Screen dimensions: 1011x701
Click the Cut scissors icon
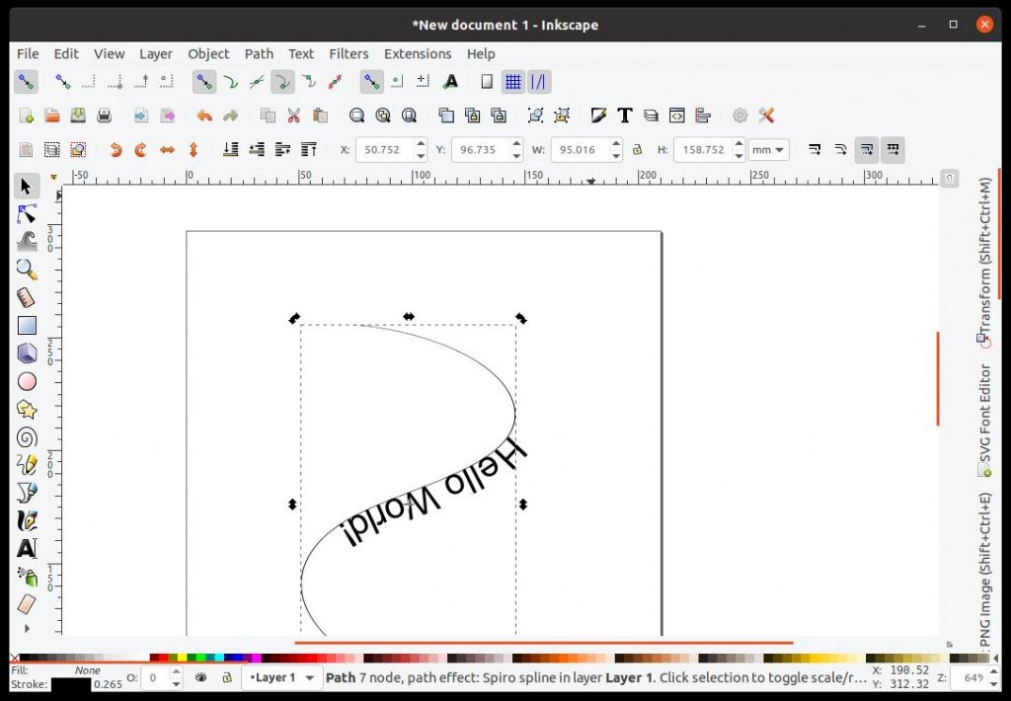(293, 116)
